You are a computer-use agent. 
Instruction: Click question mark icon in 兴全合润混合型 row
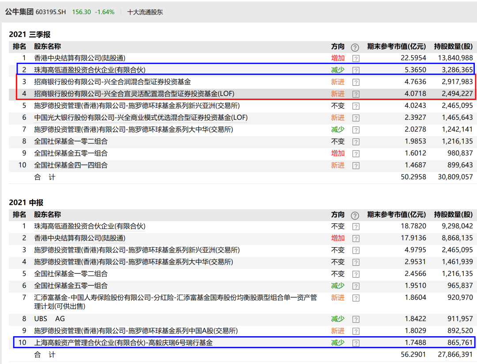[x=356, y=82]
